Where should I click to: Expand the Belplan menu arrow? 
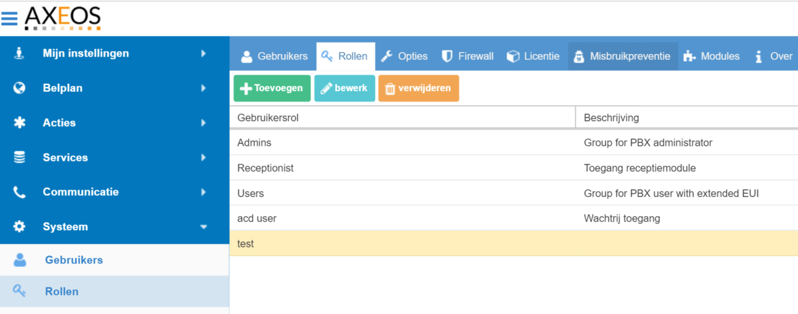(203, 88)
